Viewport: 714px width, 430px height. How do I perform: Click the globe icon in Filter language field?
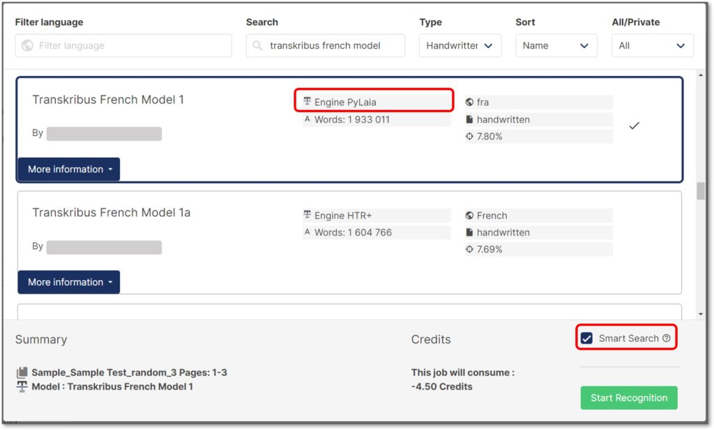tap(27, 45)
